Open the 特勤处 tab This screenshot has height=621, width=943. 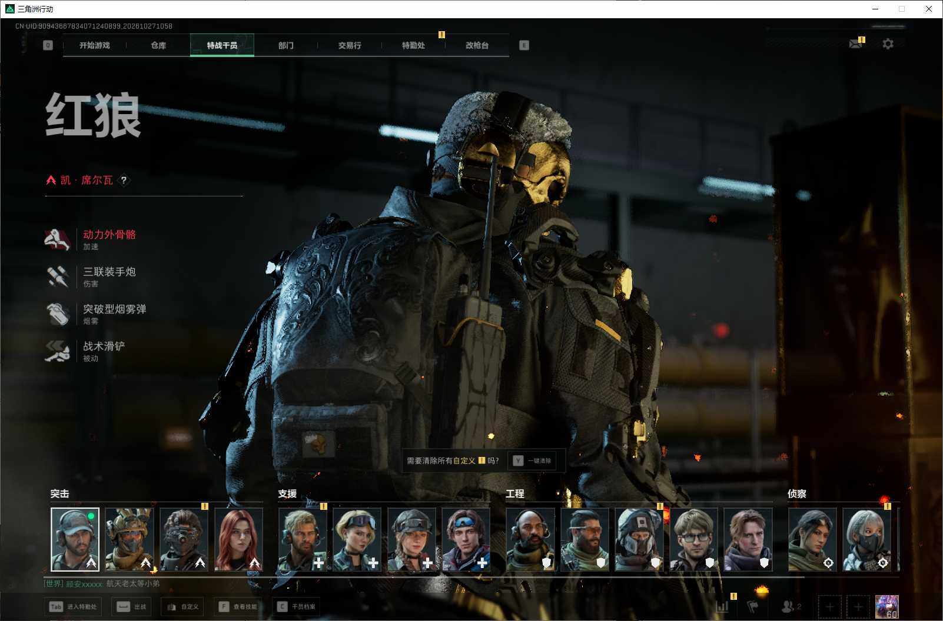[413, 45]
